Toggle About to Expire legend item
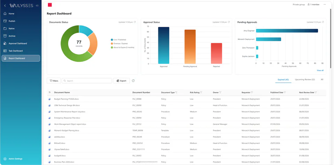Screen dimensions: 334x165 click(122, 47)
